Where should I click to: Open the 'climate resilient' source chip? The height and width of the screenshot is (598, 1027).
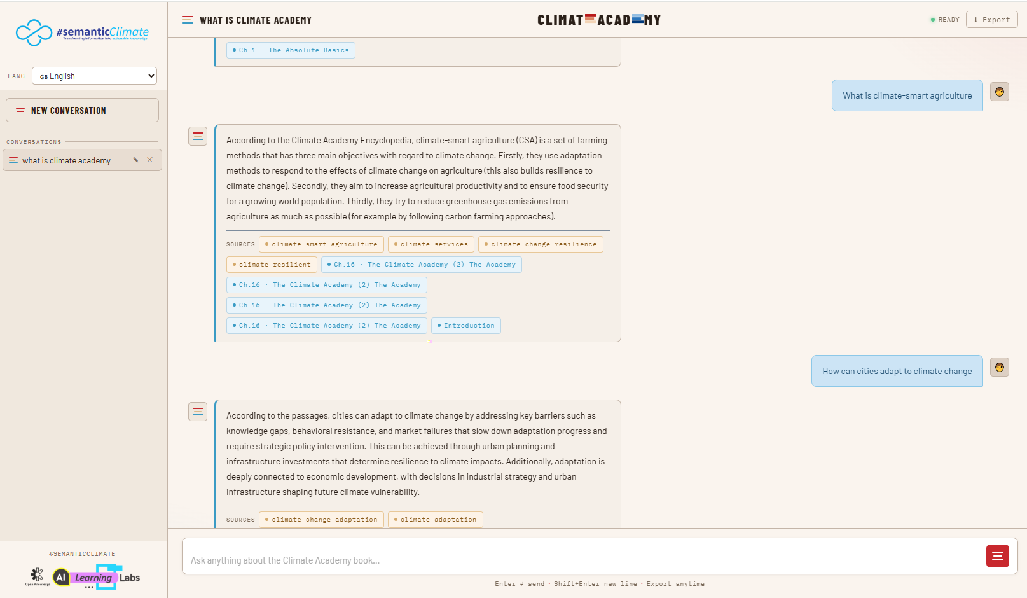point(272,265)
